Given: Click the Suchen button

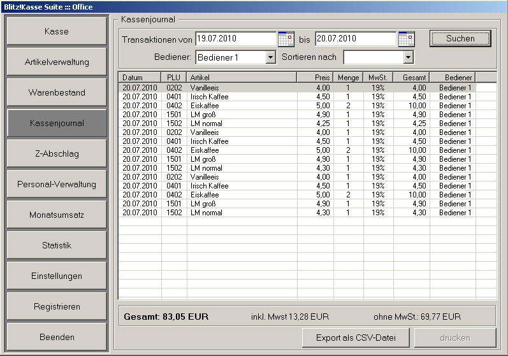Looking at the screenshot, I should [x=460, y=38].
